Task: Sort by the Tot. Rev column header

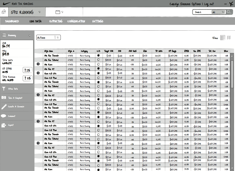Action: (212, 51)
